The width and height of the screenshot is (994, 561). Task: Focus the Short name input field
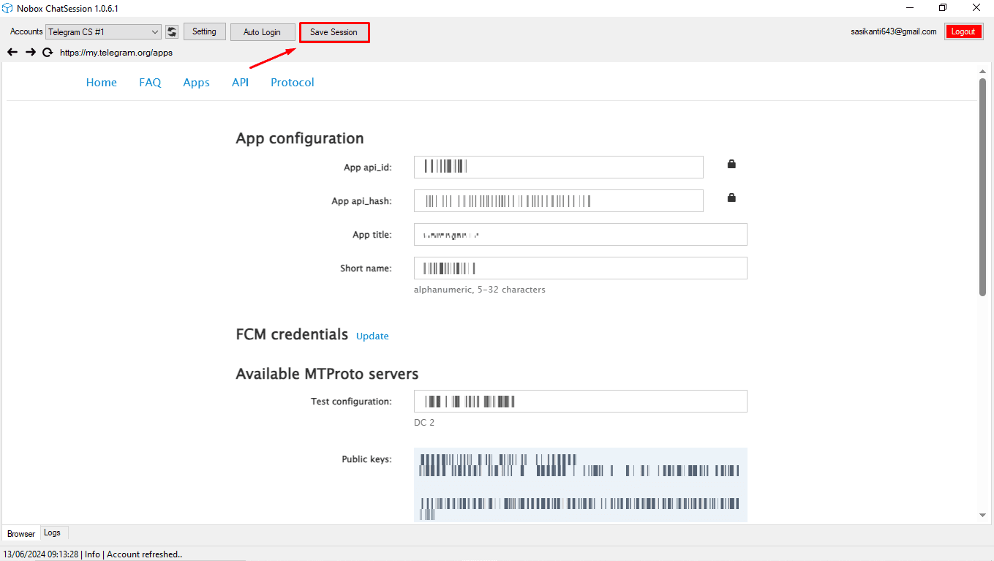pyautogui.click(x=580, y=268)
